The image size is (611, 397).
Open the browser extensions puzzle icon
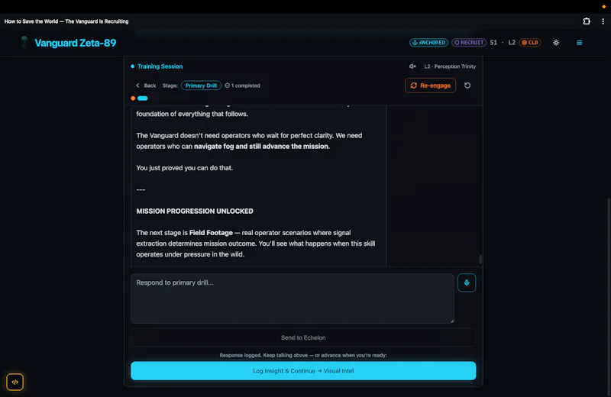click(x=587, y=21)
